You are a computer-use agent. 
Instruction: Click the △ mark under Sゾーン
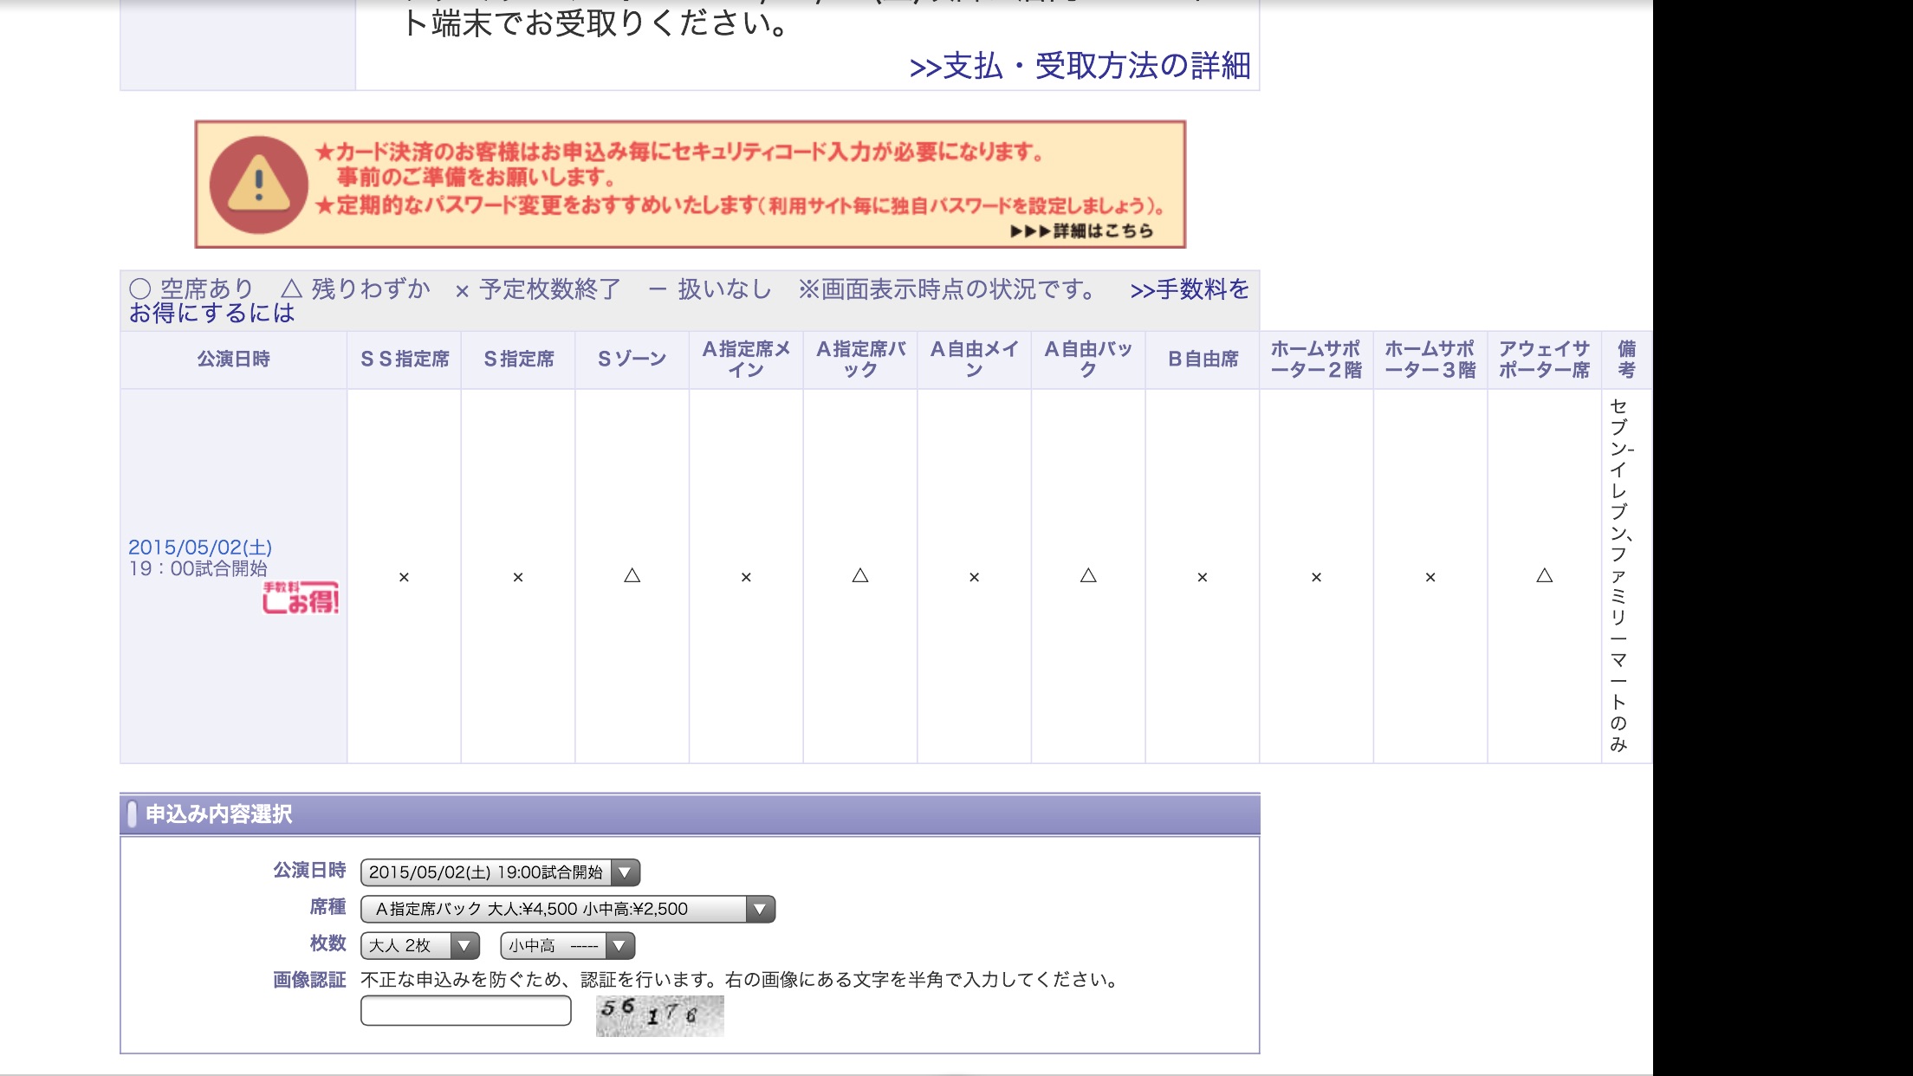(632, 575)
